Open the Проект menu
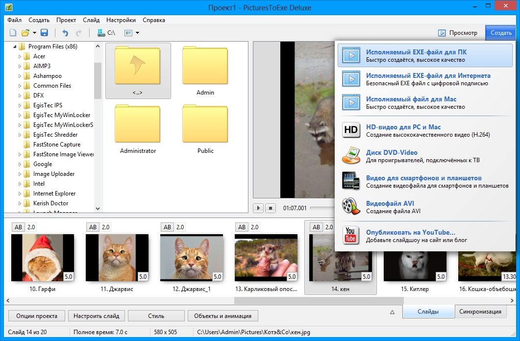The image size is (520, 341). (x=66, y=20)
